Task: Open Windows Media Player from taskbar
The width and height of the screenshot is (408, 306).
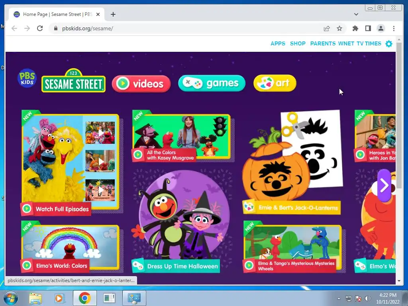Action: click(59, 298)
